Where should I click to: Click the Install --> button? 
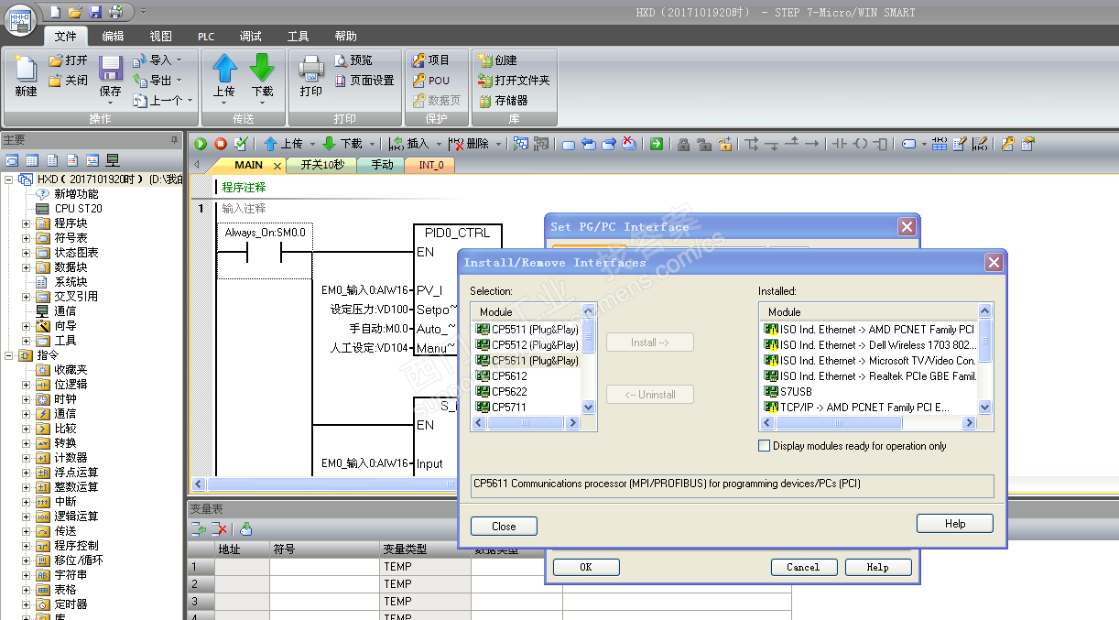(650, 343)
